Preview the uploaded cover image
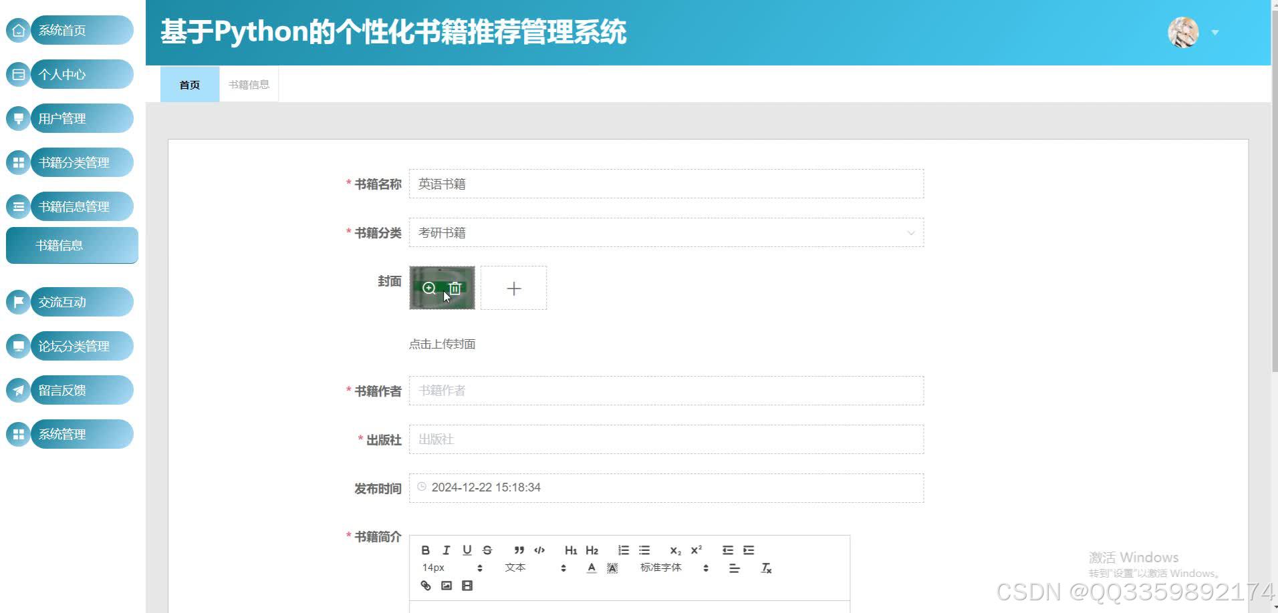Screen dimensions: 1278x613 tap(430, 288)
